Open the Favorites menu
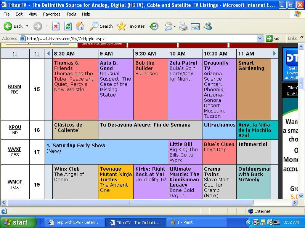Image resolution: width=305 pixels, height=228 pixels. [x=52, y=14]
